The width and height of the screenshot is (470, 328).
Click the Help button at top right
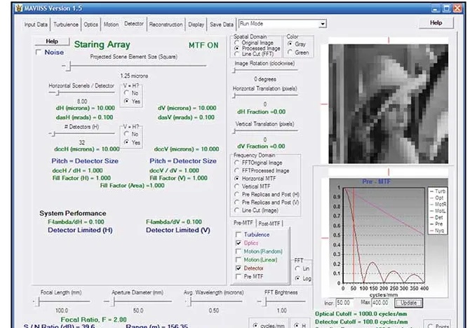(x=436, y=23)
